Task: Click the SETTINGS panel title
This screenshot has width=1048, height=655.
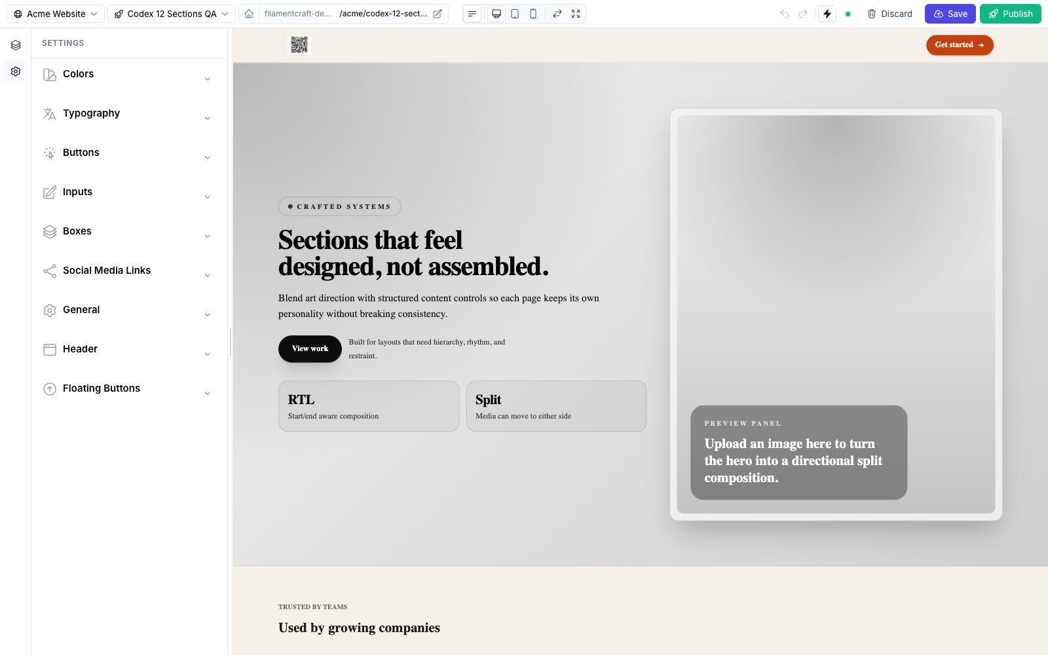Action: (x=63, y=43)
